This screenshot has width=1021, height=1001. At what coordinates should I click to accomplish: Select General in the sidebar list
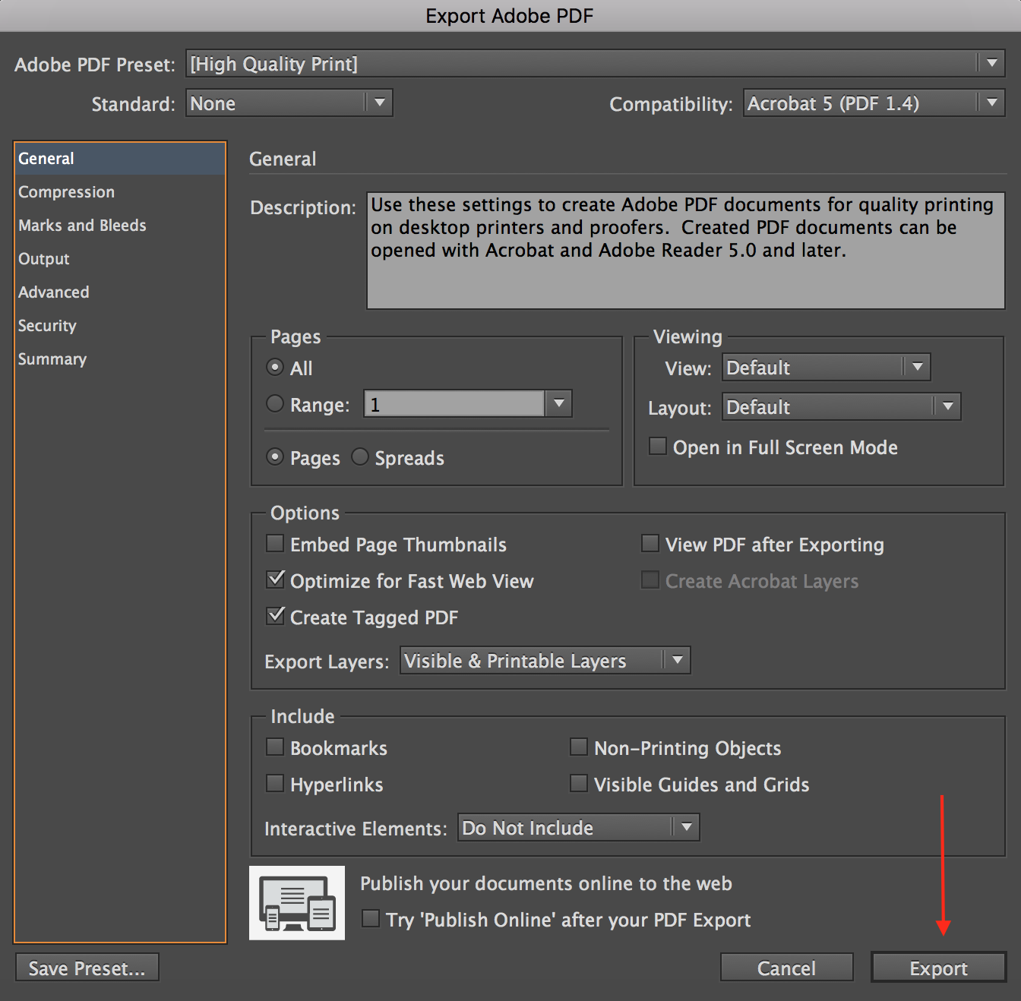[120, 159]
